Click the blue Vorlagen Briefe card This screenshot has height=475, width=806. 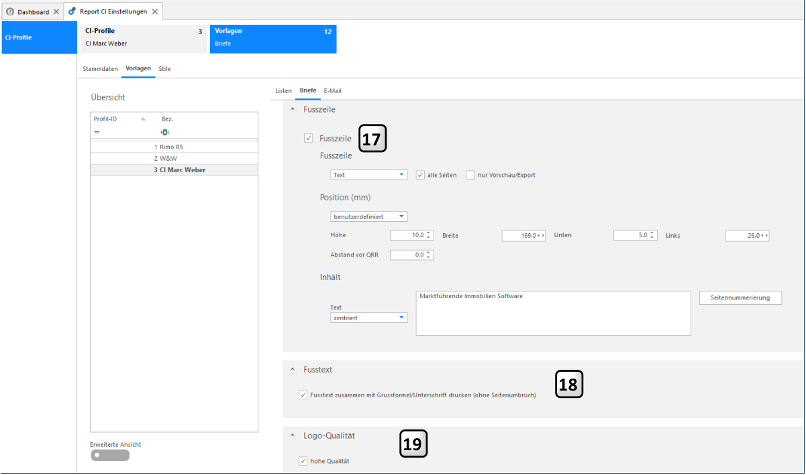point(273,39)
